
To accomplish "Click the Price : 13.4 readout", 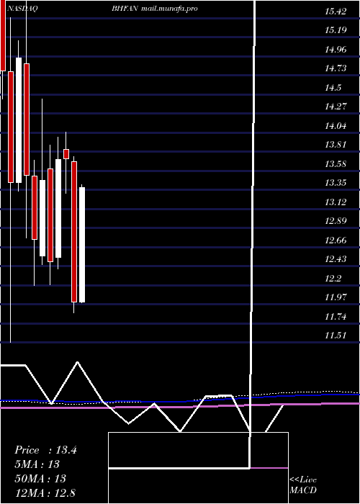I will tap(45, 450).
